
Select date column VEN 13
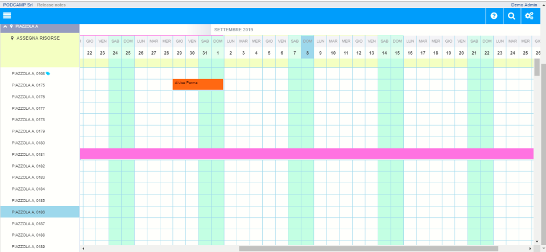tap(371, 47)
